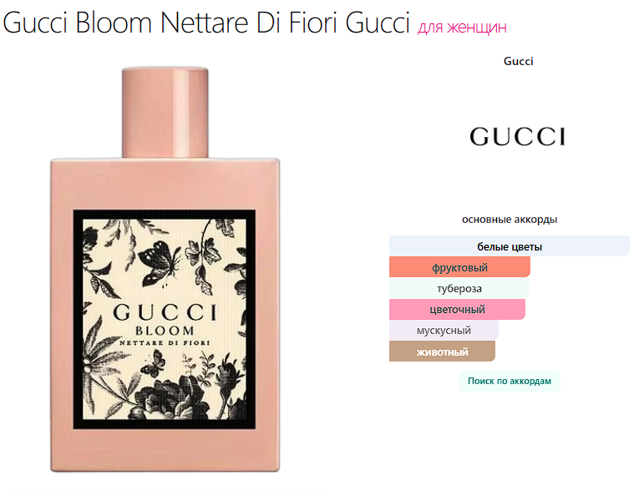Screen dimensions: 639x491
Task: Pick the pink цветочный accord bar
Action: point(457,309)
